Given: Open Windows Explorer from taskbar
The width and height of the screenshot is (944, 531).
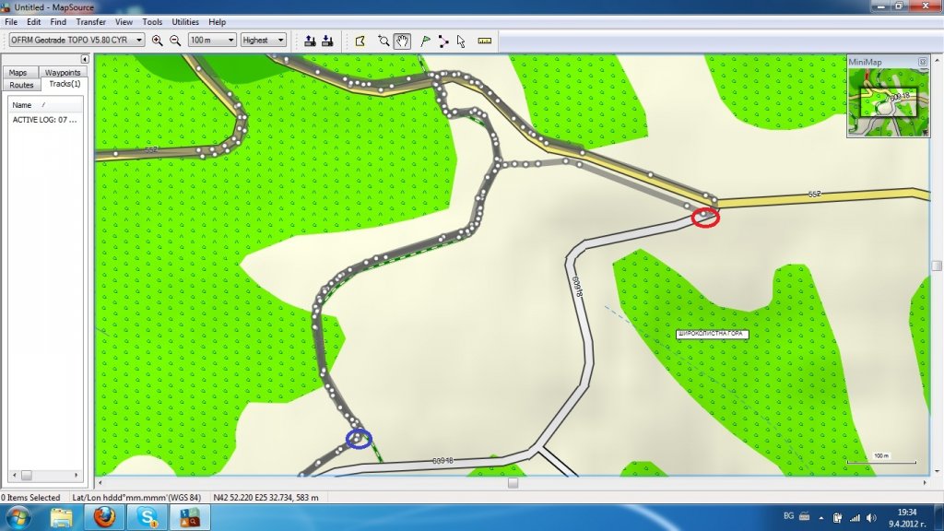Looking at the screenshot, I should pyautogui.click(x=62, y=518).
